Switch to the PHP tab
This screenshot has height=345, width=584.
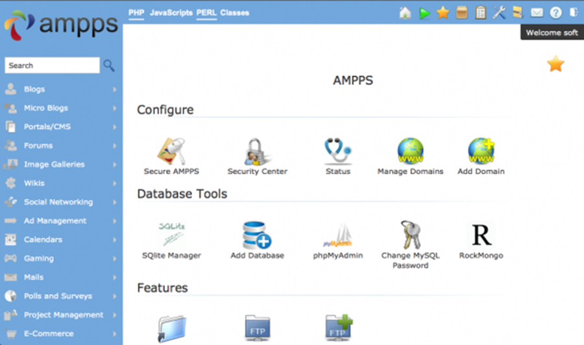pos(136,13)
